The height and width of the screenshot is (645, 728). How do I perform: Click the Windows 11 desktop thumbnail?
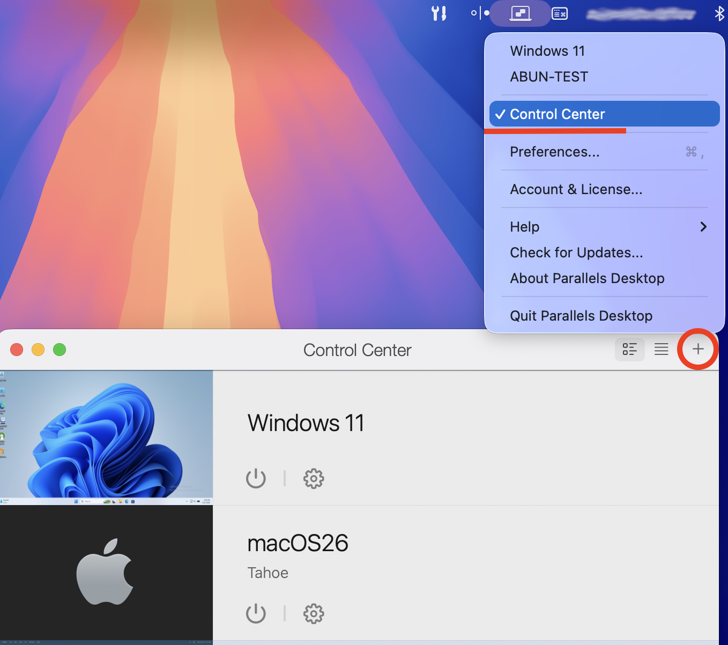point(106,438)
